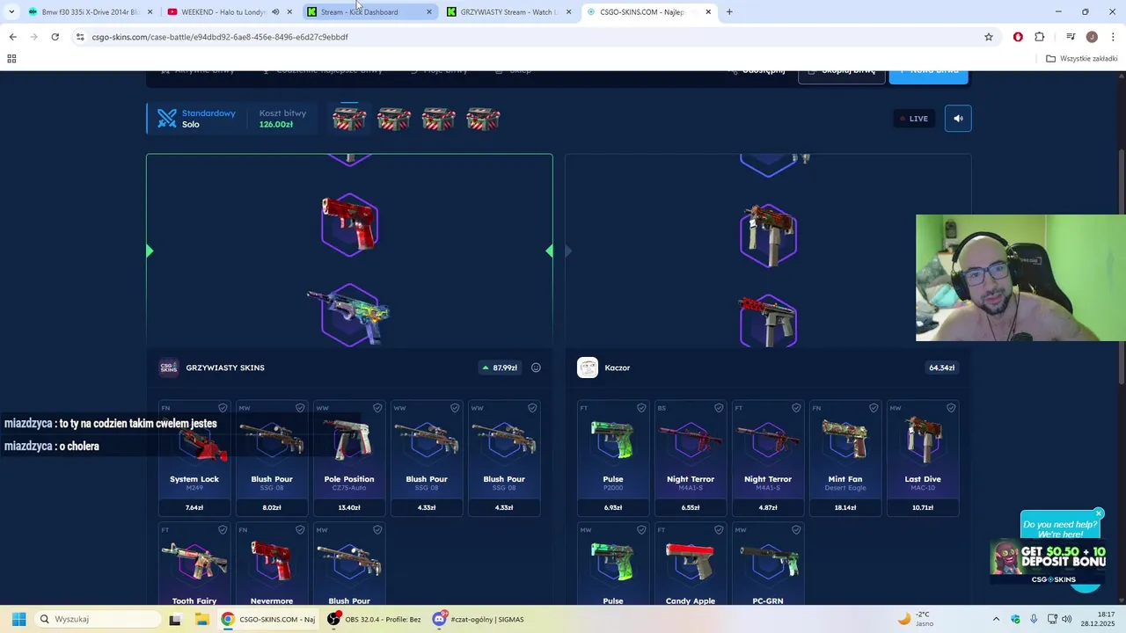Image resolution: width=1126 pixels, height=633 pixels.
Task: Open Wszystkie zakładki bookmarks folder
Action: (1082, 59)
